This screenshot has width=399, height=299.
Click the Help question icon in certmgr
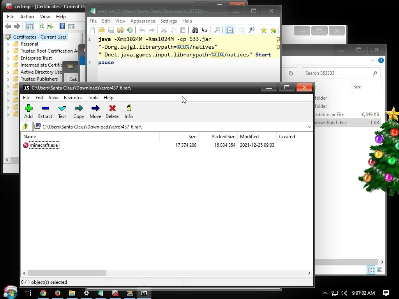(x=62, y=26)
